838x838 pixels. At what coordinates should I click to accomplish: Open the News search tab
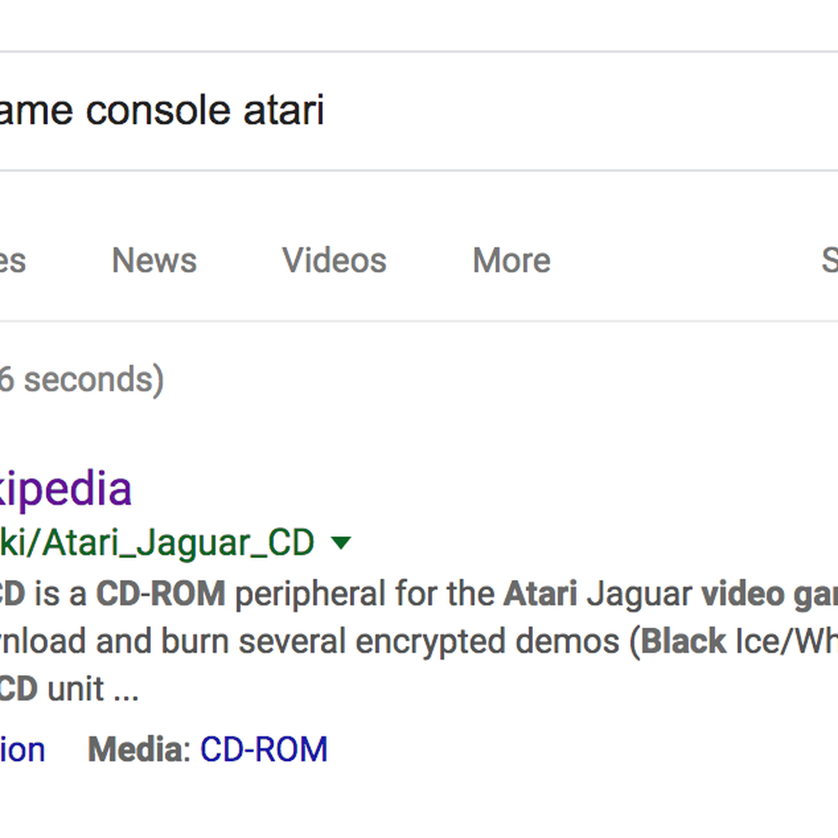point(154,261)
